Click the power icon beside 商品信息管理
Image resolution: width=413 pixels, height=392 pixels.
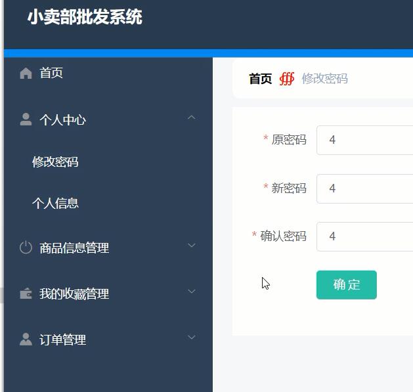tap(26, 248)
